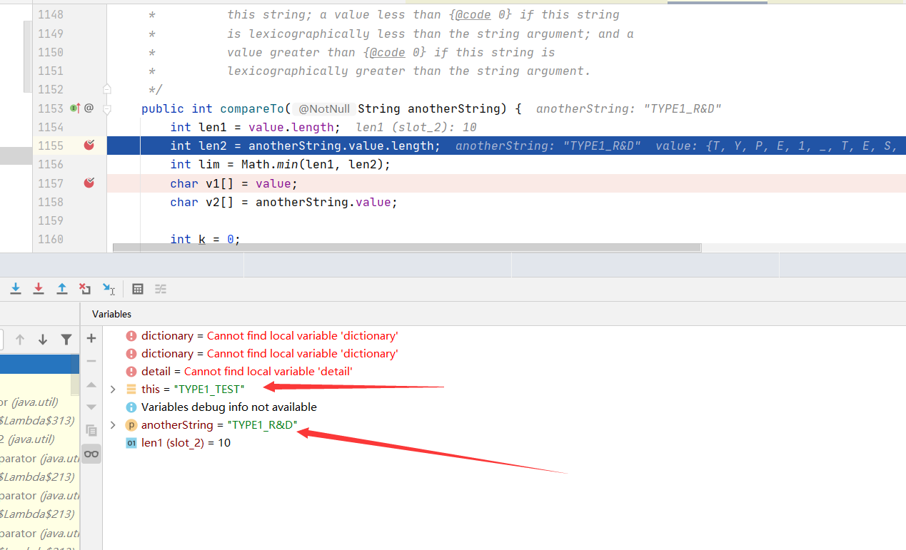
Task: Click the parameter icon beside anotherString
Action: (x=131, y=424)
